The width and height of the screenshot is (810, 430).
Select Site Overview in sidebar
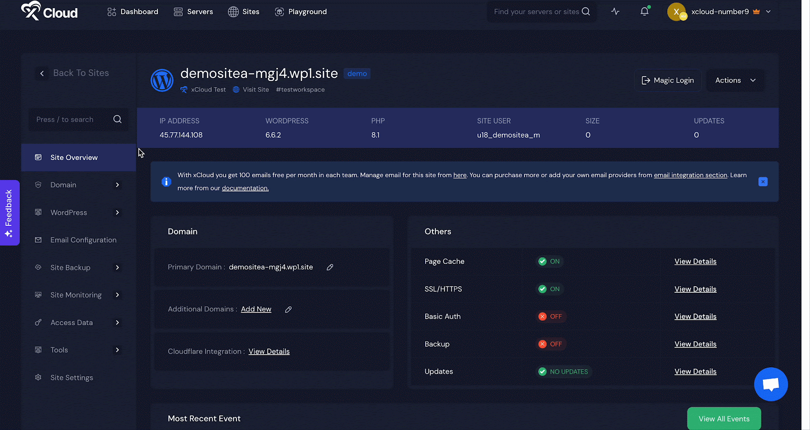point(78,158)
